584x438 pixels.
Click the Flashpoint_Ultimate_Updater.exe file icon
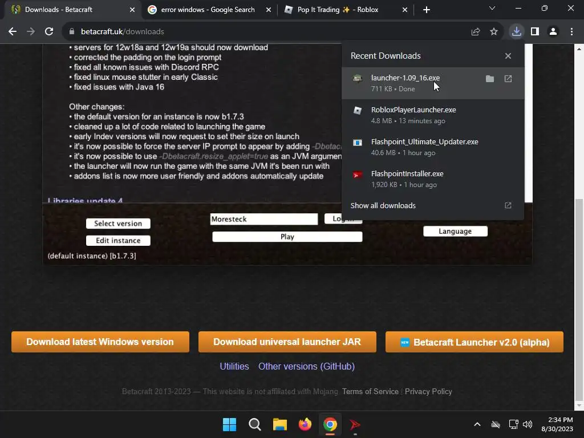[358, 143]
